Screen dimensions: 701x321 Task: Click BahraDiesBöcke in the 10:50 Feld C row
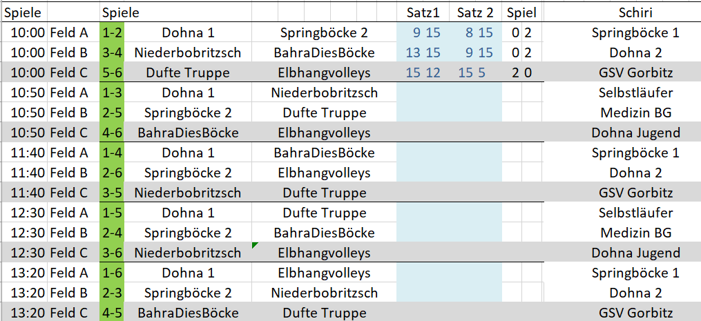click(x=188, y=133)
